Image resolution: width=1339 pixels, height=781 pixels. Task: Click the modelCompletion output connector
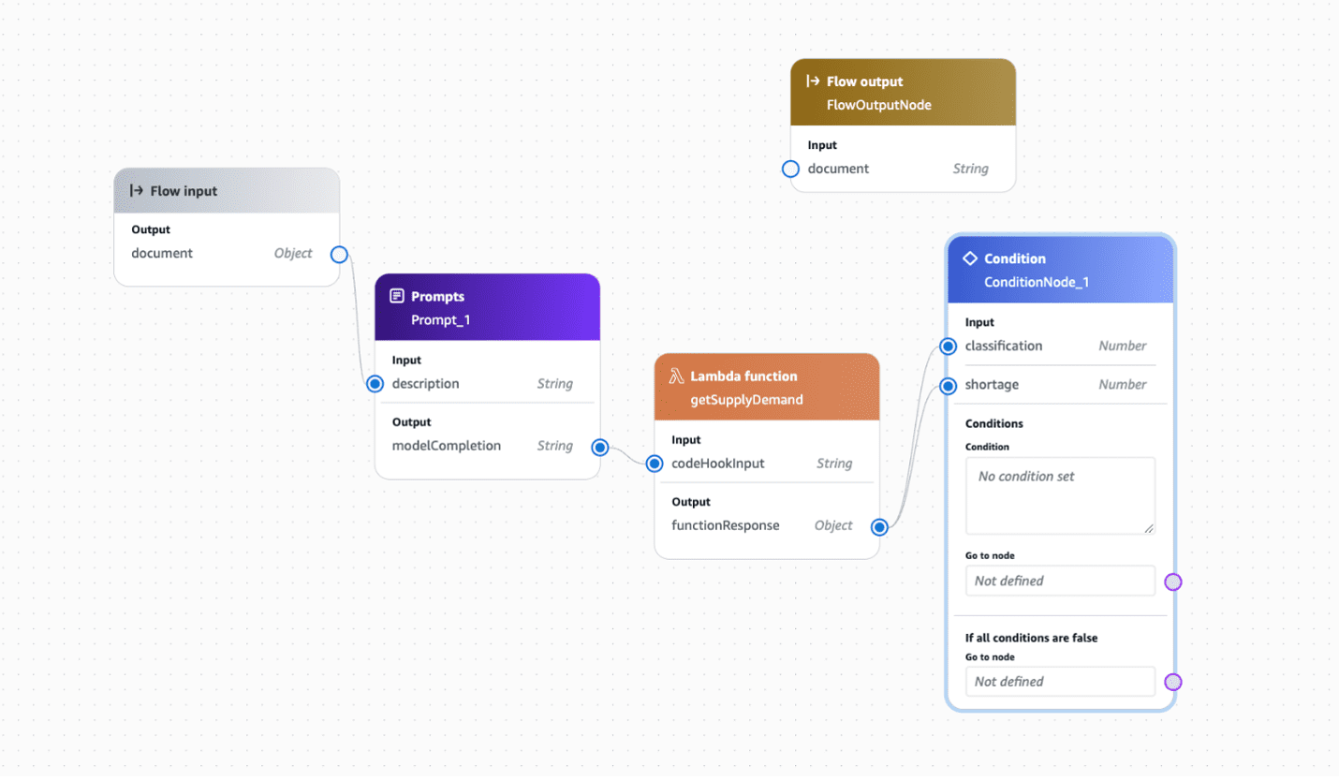click(600, 448)
